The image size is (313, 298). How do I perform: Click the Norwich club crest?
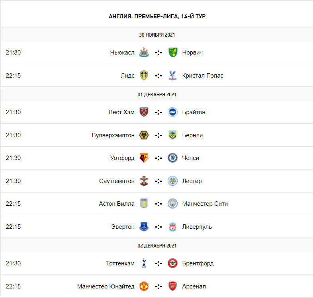coord(172,53)
